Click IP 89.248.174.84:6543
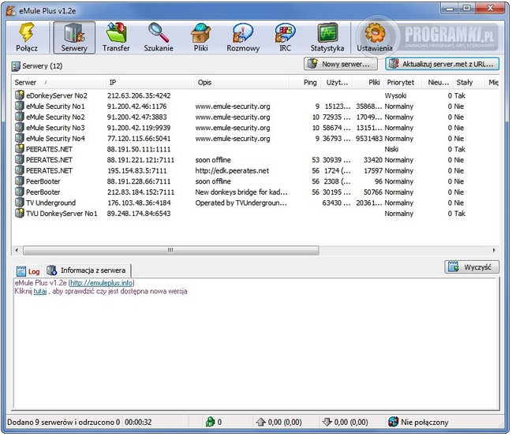 click(139, 214)
